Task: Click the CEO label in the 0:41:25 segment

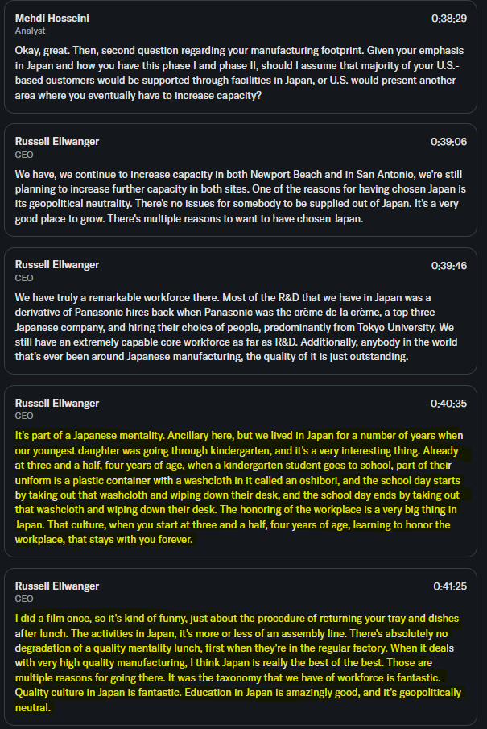Action: (x=24, y=599)
